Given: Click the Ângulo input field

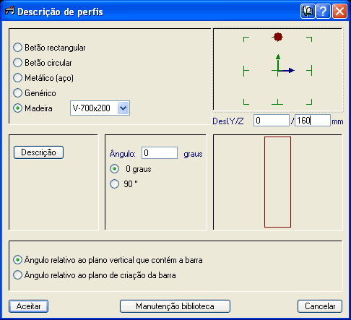Looking at the screenshot, I should click(160, 153).
